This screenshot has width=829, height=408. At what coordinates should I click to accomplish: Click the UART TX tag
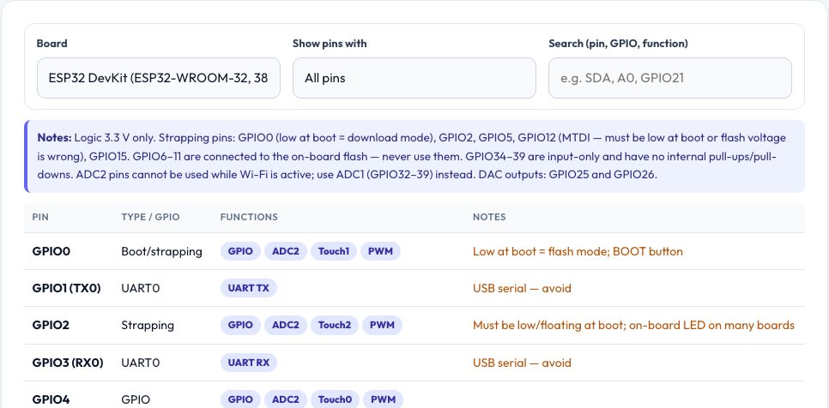pyautogui.click(x=249, y=288)
